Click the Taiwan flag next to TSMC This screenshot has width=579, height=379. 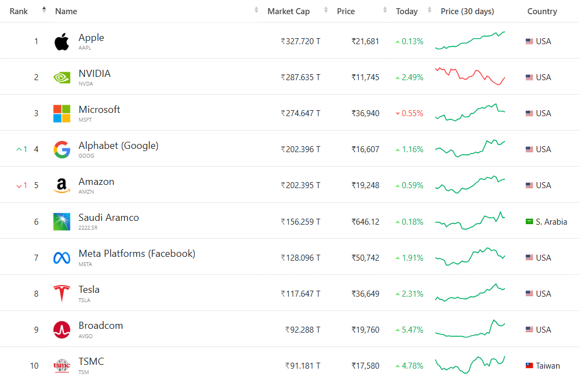[529, 365]
